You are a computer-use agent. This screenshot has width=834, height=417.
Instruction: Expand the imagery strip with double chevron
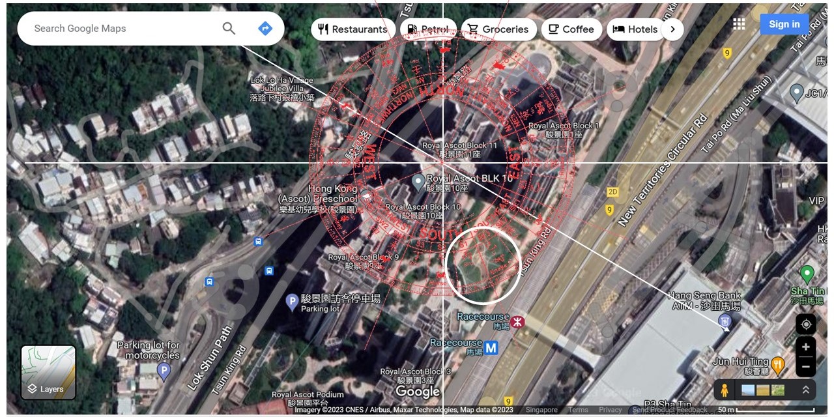point(805,390)
